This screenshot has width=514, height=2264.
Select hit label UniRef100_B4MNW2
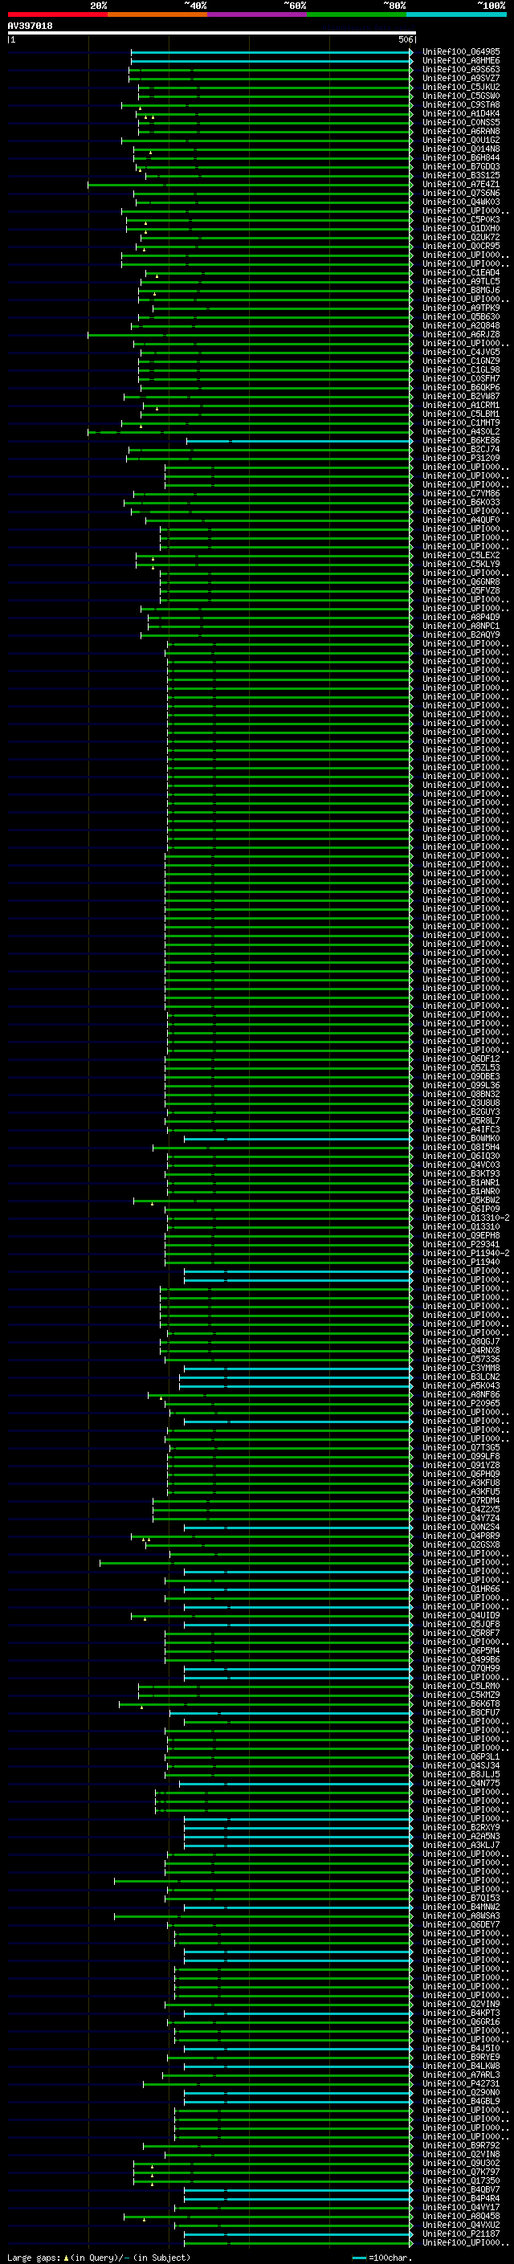[461, 1907]
